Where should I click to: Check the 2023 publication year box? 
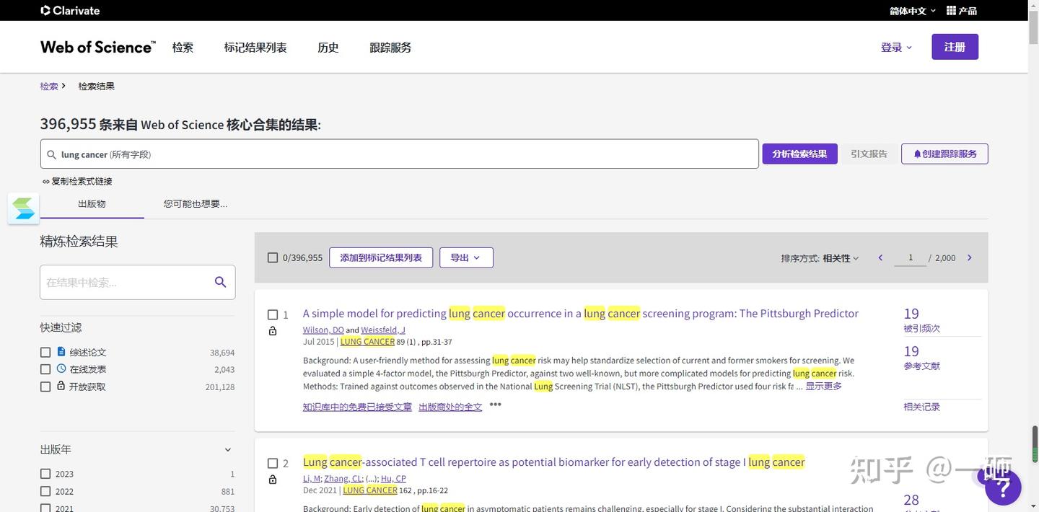point(45,474)
